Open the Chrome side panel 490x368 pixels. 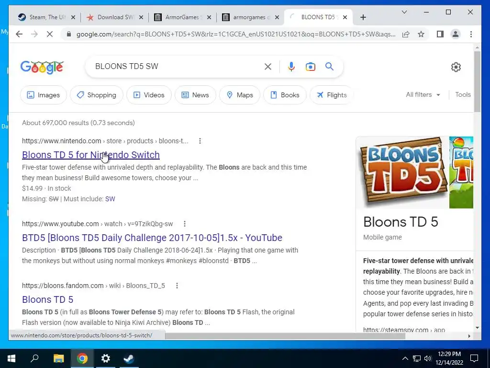(440, 34)
